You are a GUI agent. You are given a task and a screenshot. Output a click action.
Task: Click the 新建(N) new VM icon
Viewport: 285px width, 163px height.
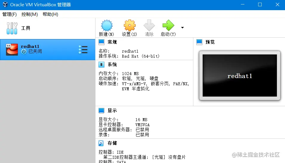[107, 25]
